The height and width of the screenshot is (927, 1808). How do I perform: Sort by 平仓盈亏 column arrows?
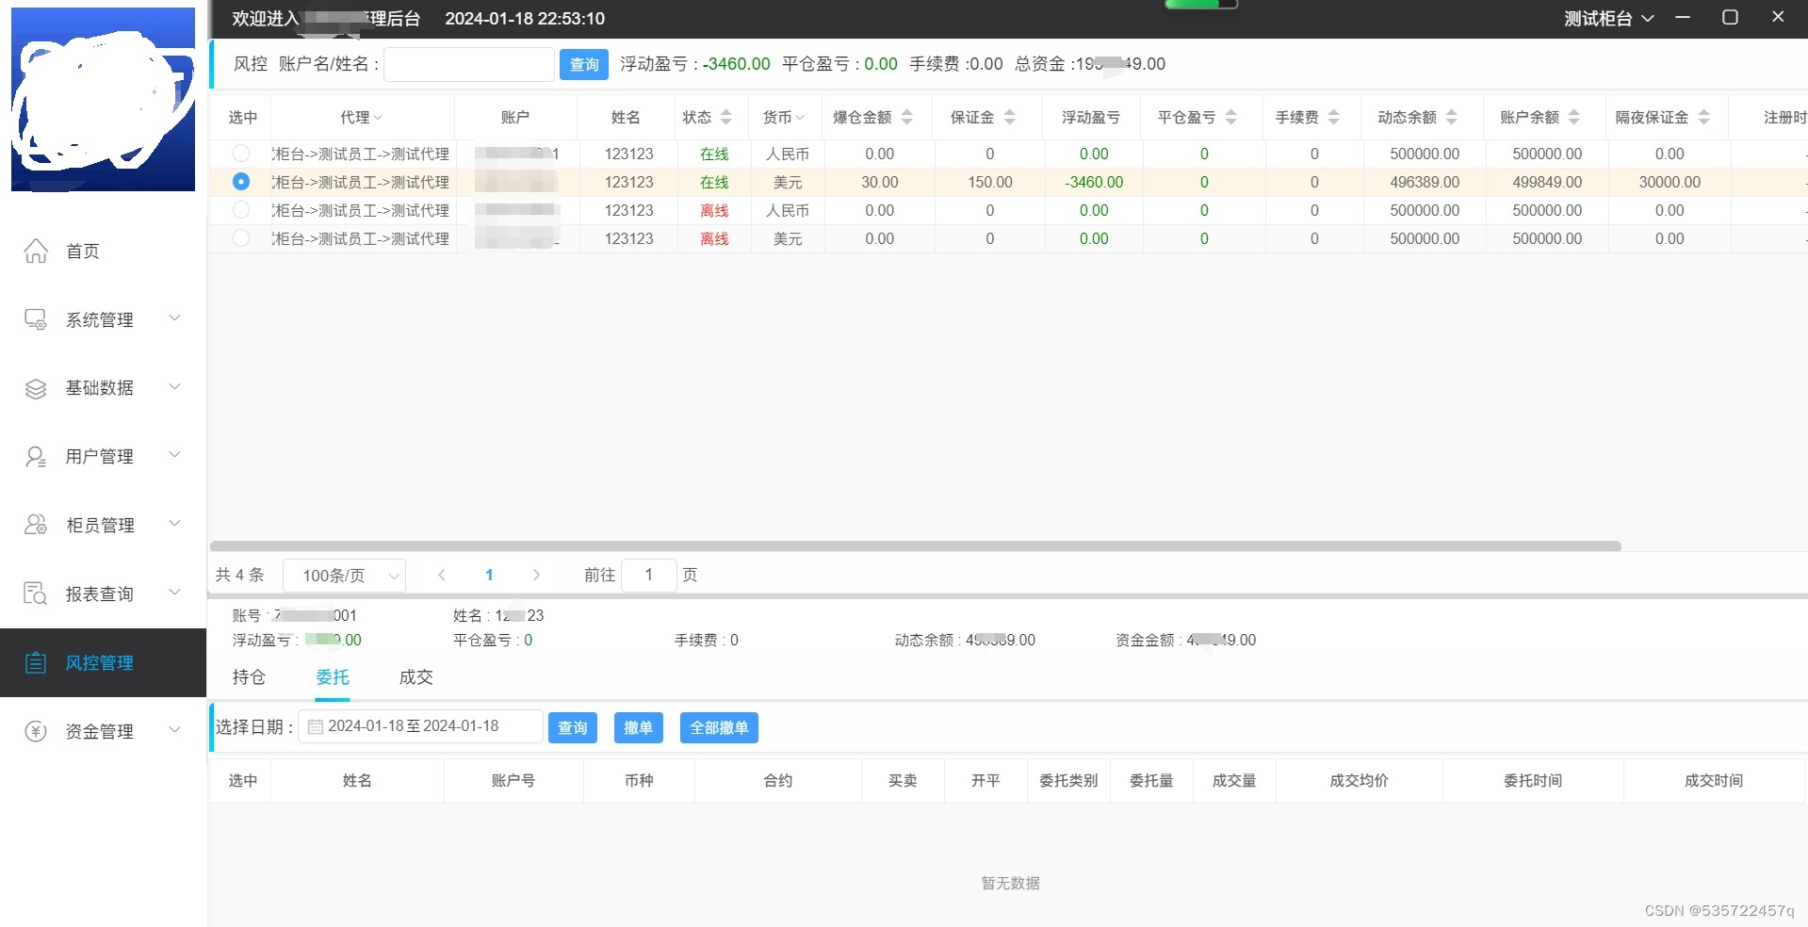point(1230,117)
